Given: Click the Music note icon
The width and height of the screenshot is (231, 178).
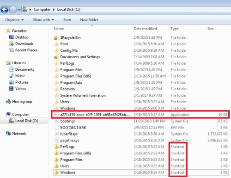Looking at the screenshot, I should (x=11, y=76).
